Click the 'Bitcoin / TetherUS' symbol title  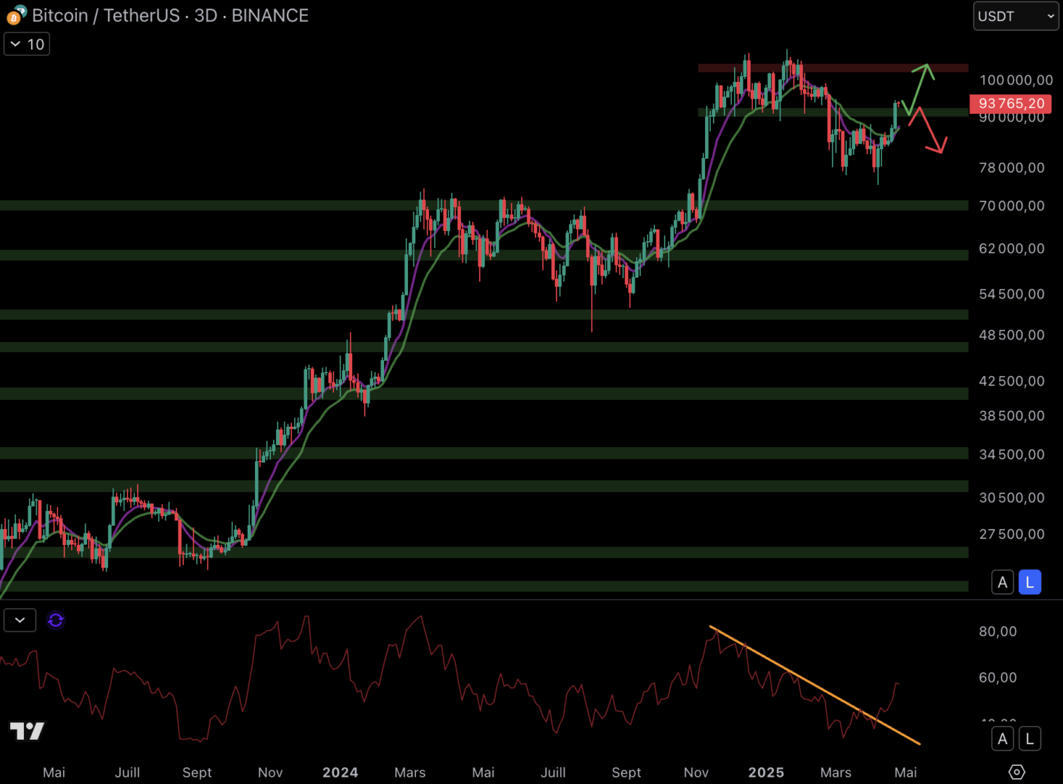105,15
